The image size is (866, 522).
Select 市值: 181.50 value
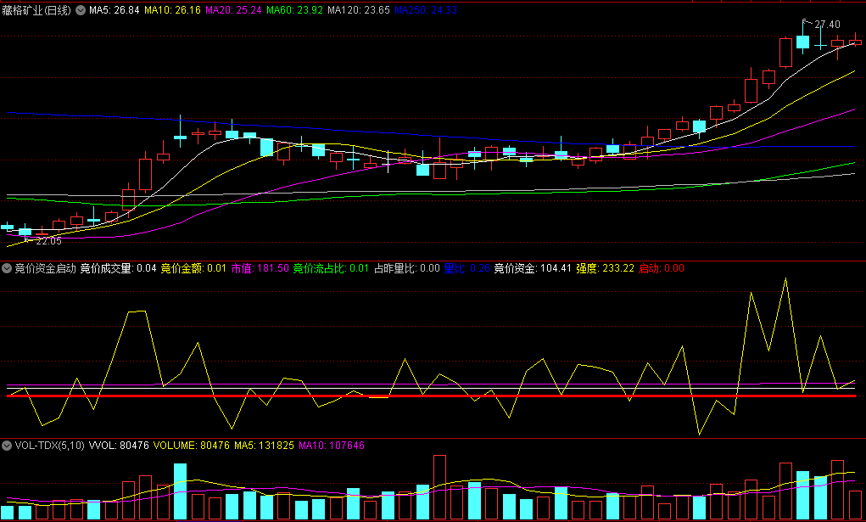[x=260, y=269]
